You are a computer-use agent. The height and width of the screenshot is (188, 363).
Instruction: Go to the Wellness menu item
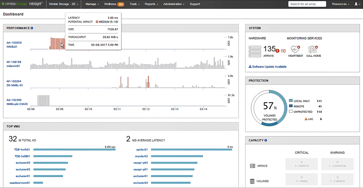110,4
